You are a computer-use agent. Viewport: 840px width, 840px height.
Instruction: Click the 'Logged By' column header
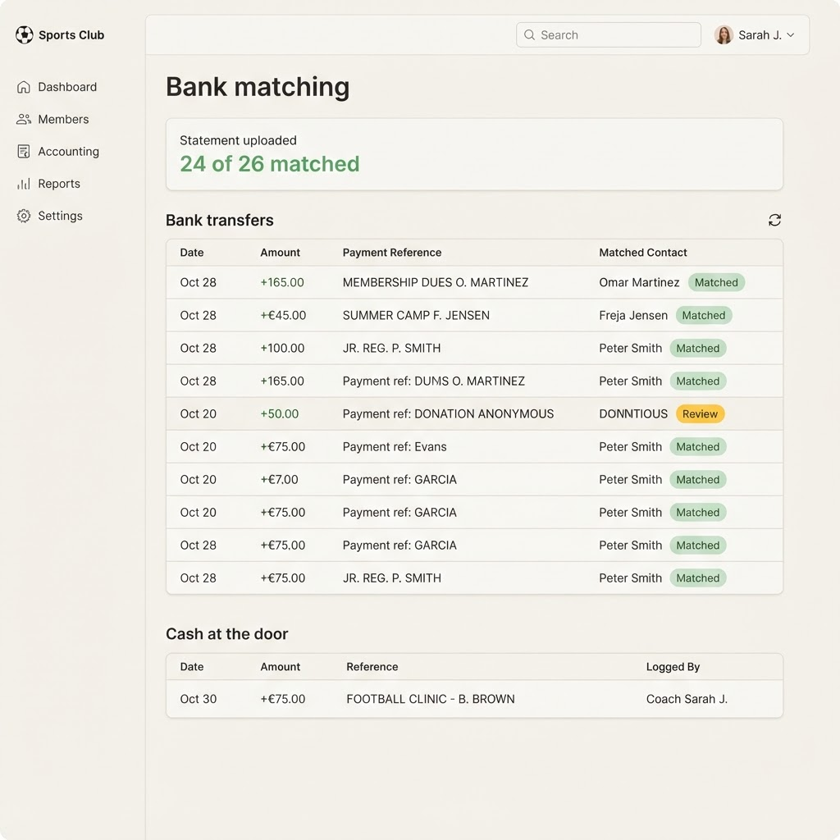click(673, 667)
